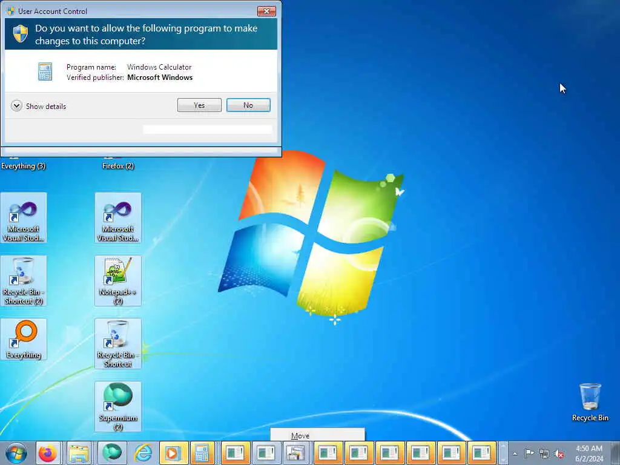Image resolution: width=620 pixels, height=465 pixels.
Task: Select the Recycle Bin - Shortcut (2) desktop icon
Action: 24,281
